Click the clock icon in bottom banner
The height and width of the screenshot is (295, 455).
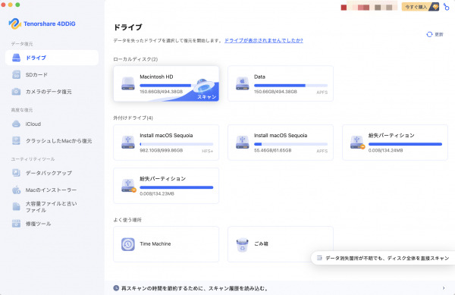tap(116, 288)
